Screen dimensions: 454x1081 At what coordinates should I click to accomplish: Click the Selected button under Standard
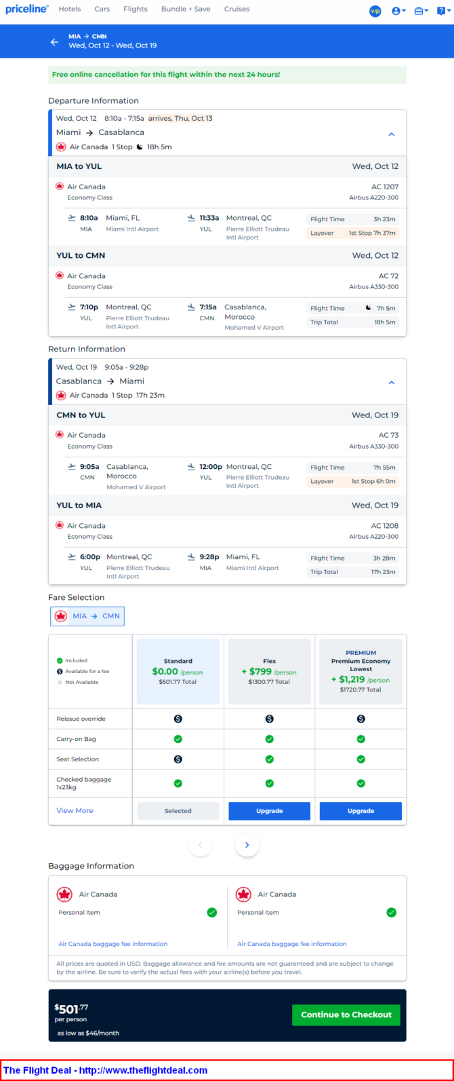pos(178,811)
